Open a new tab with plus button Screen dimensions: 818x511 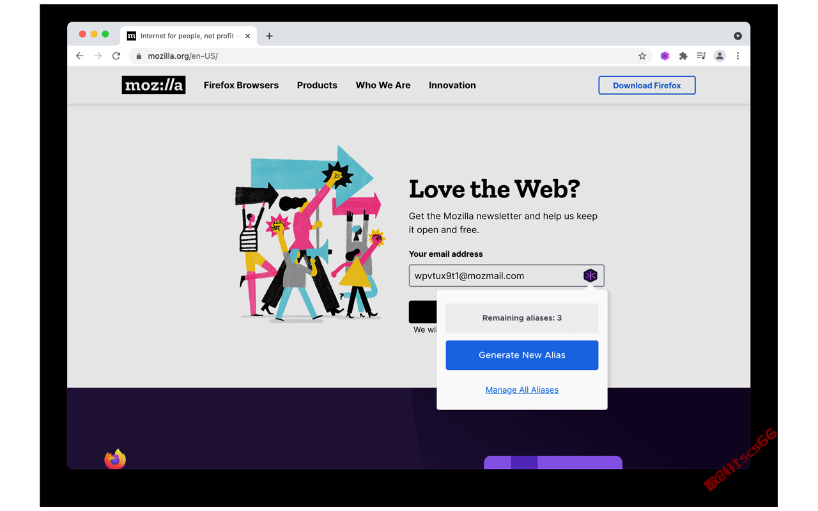(x=269, y=36)
